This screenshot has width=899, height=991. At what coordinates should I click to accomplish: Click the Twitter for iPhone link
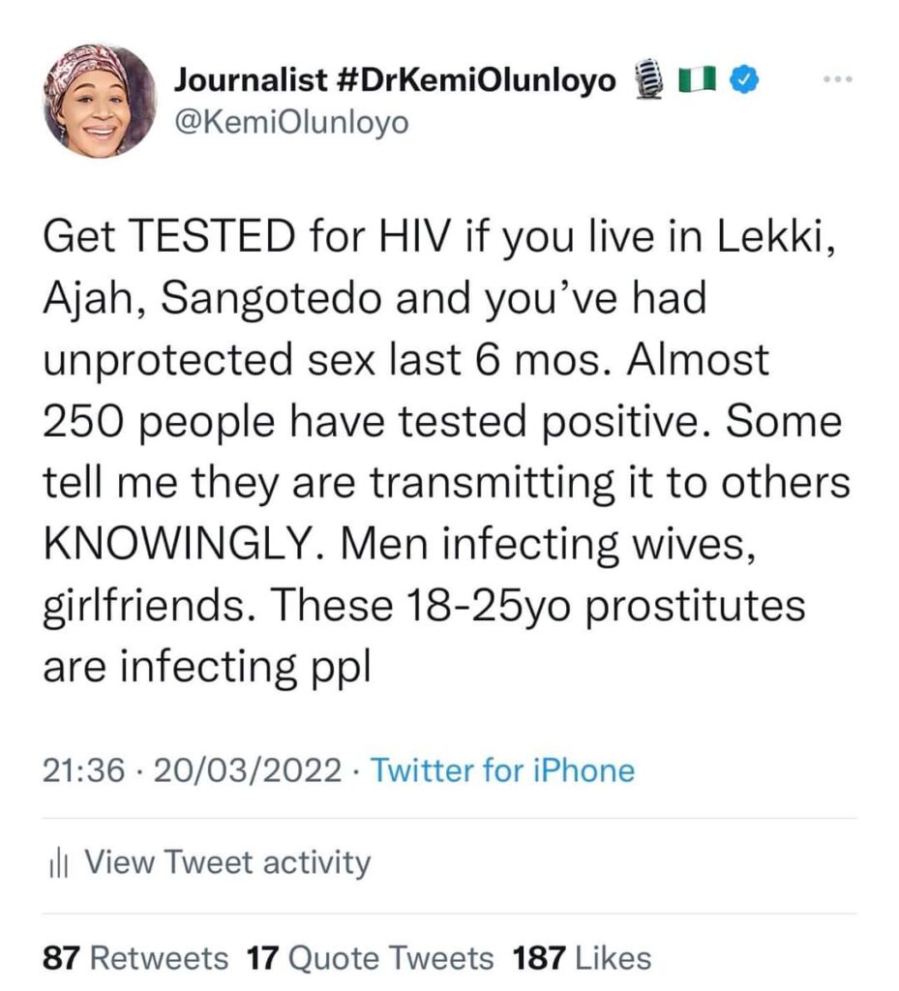click(x=502, y=770)
